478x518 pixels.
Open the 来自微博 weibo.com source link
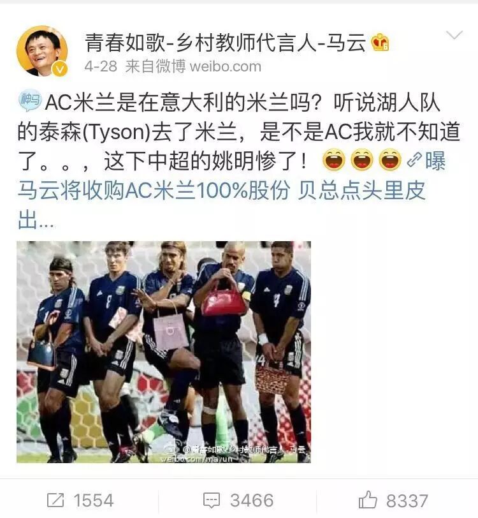pos(194,66)
